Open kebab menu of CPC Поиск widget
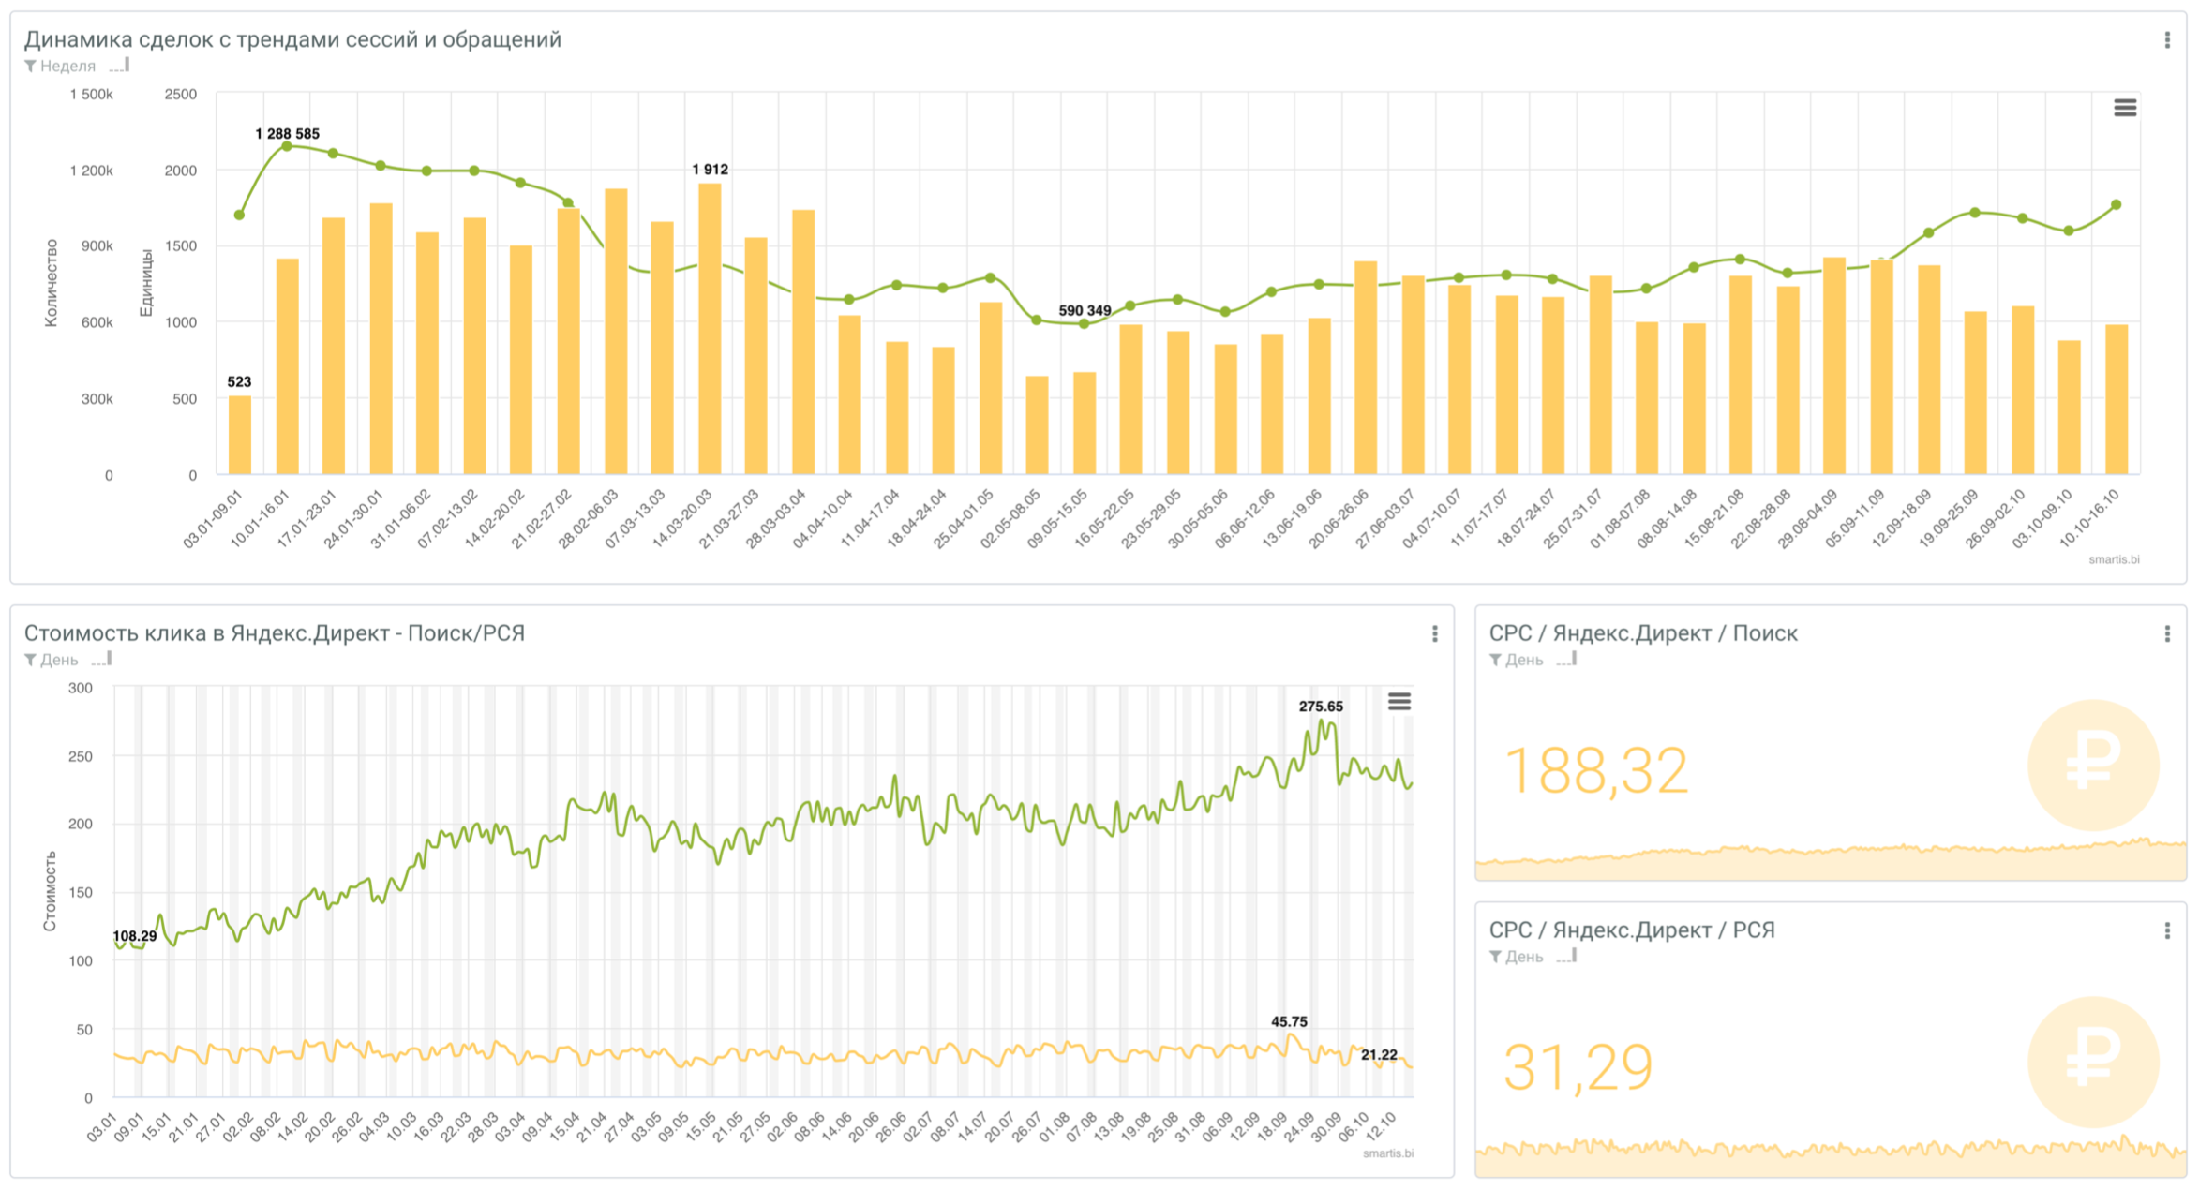2199x1190 pixels. point(2166,634)
